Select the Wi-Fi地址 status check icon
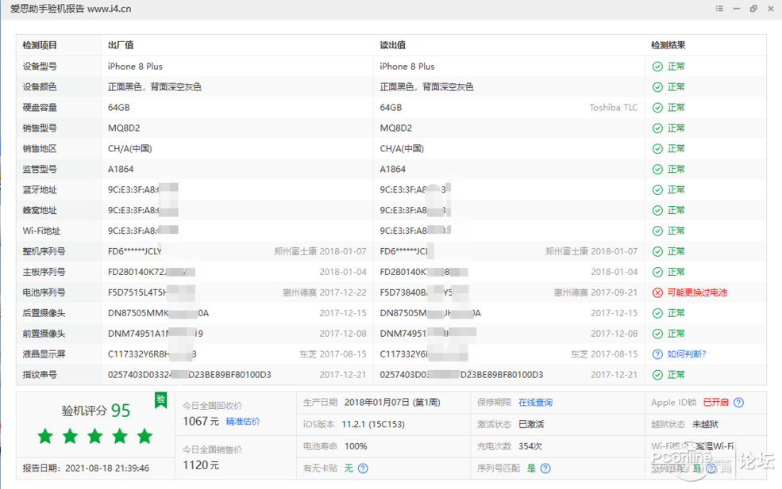Screen dimensions: 782x489 (x=658, y=231)
